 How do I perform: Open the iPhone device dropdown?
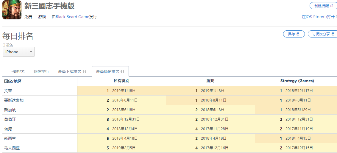coord(18,52)
